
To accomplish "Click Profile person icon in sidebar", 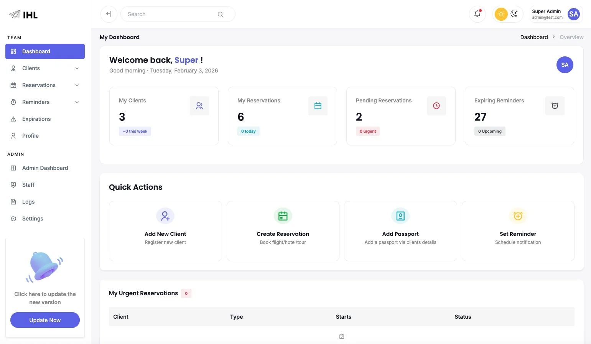I will (x=13, y=136).
